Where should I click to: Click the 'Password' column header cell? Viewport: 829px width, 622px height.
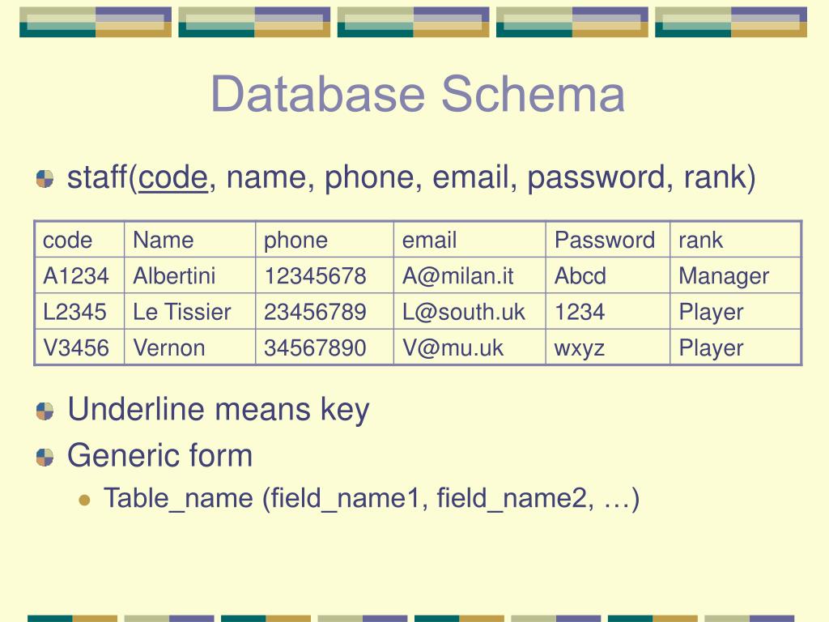607,240
